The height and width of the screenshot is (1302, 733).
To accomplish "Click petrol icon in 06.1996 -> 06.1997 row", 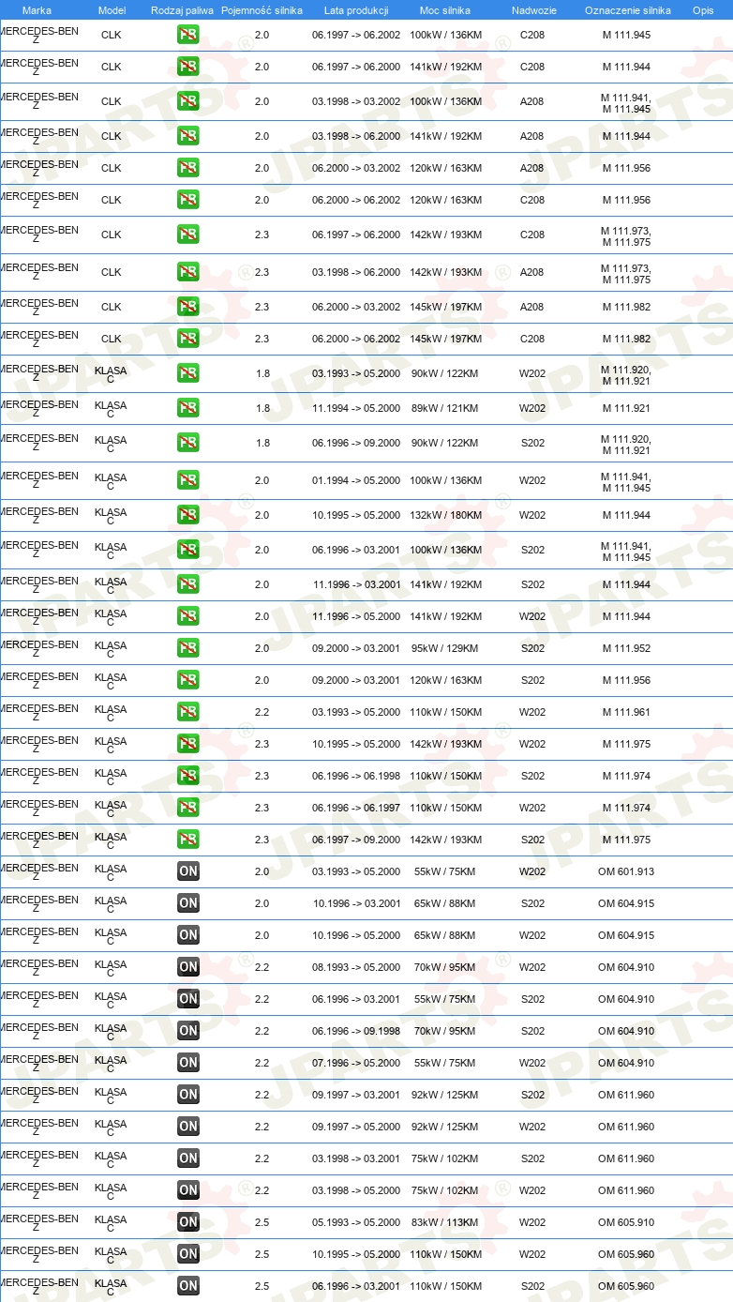I will tap(188, 808).
